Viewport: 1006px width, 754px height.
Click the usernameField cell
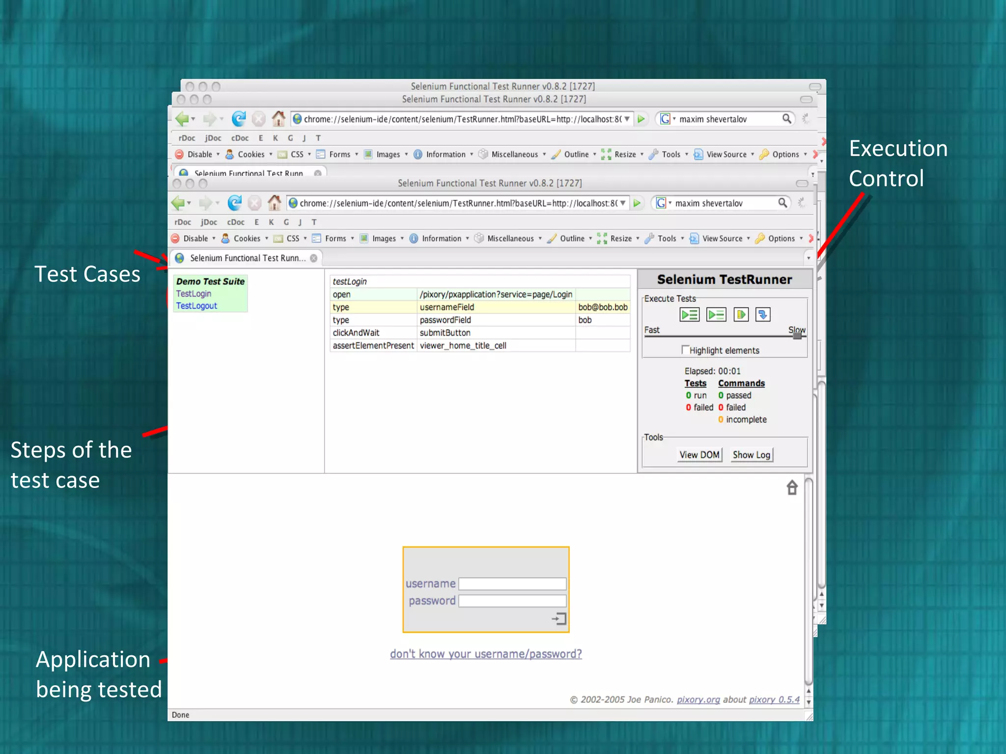(496, 307)
